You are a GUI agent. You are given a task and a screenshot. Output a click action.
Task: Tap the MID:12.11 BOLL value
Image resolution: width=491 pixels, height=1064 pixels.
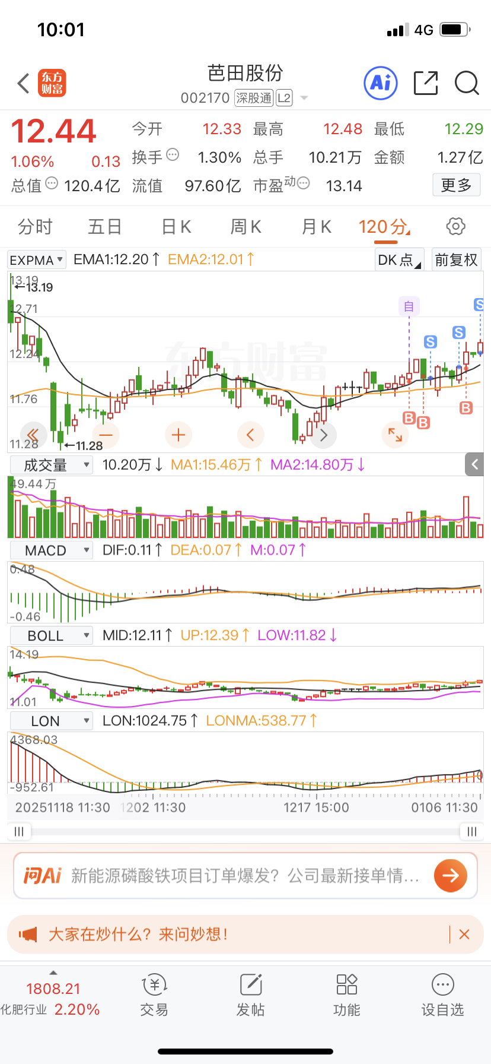138,635
